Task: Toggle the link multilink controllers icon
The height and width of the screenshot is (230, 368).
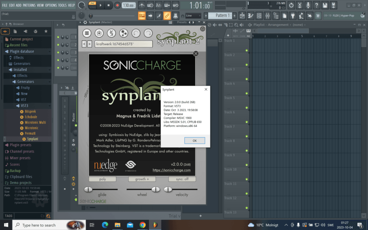Action: 167,16
